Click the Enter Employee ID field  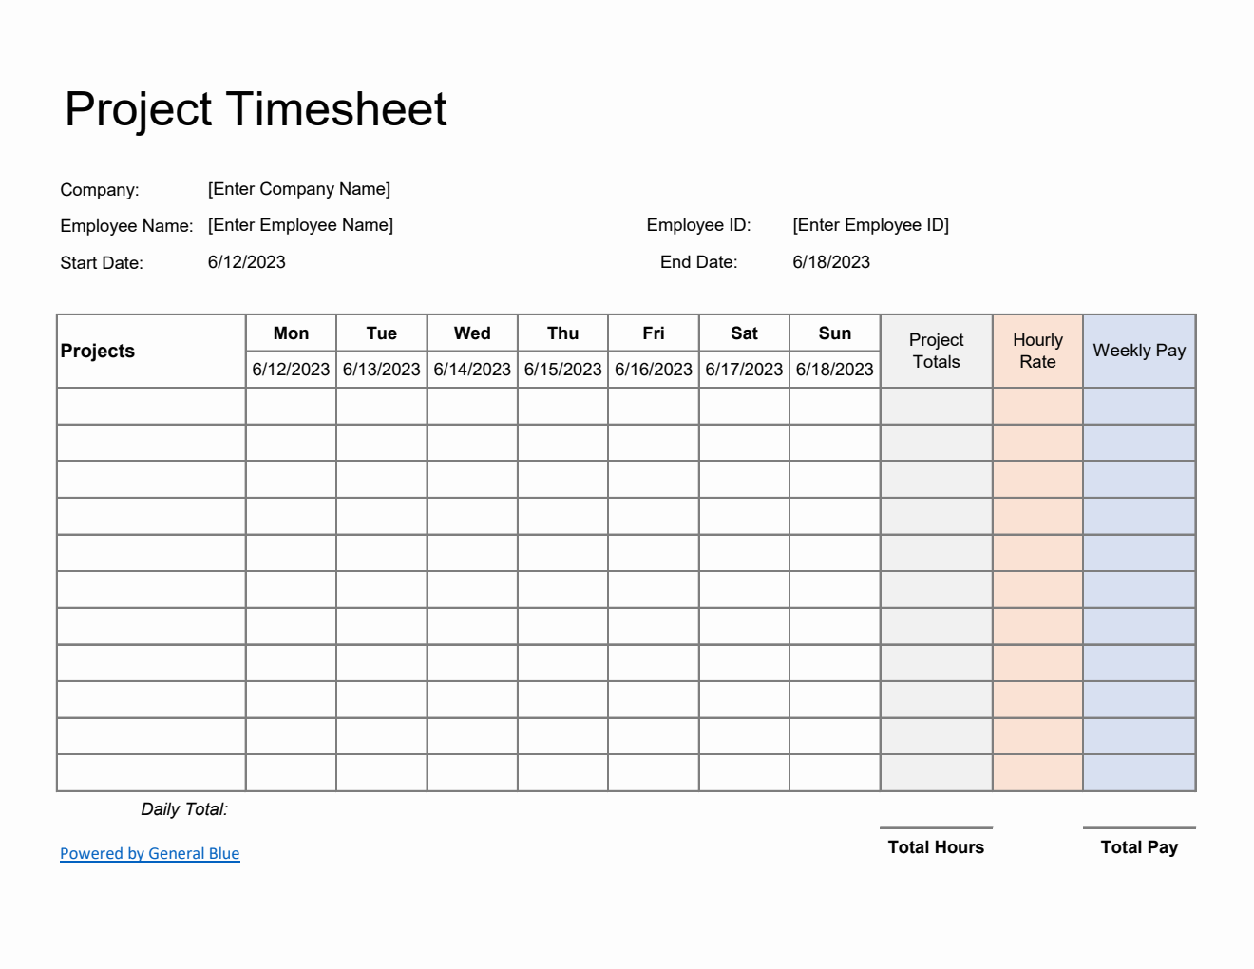[x=870, y=225]
